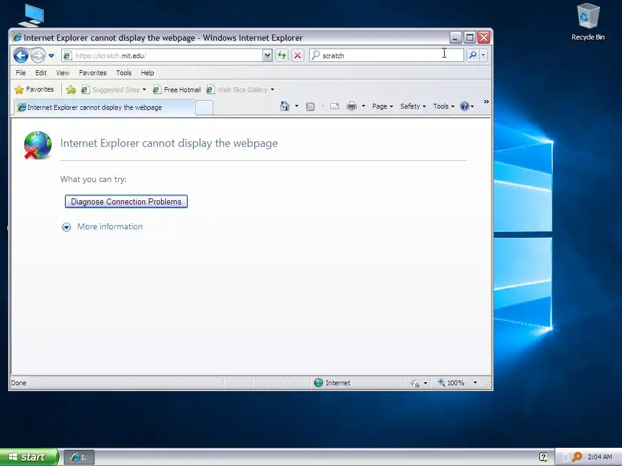The image size is (622, 466).
Task: Print page with printer icon
Action: tap(352, 106)
